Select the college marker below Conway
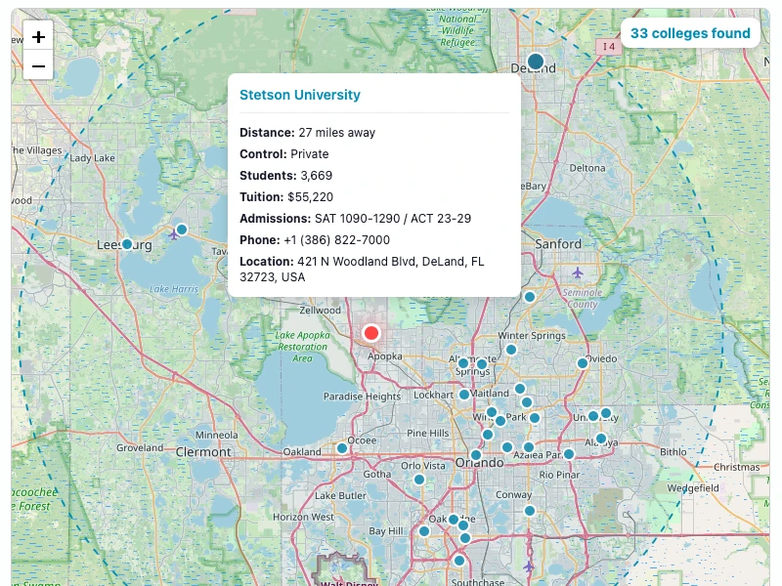Image resolution: width=782 pixels, height=586 pixels. tap(530, 511)
